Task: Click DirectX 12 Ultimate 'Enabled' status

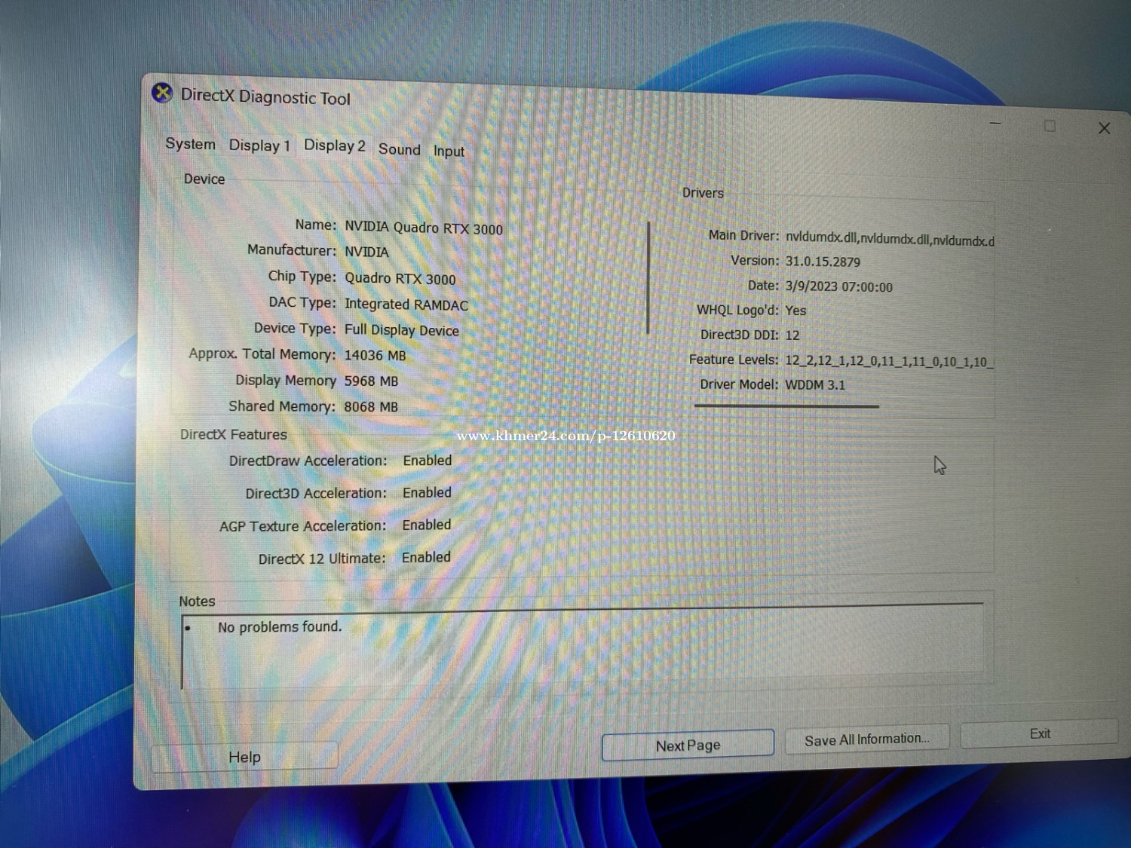Action: tap(426, 558)
